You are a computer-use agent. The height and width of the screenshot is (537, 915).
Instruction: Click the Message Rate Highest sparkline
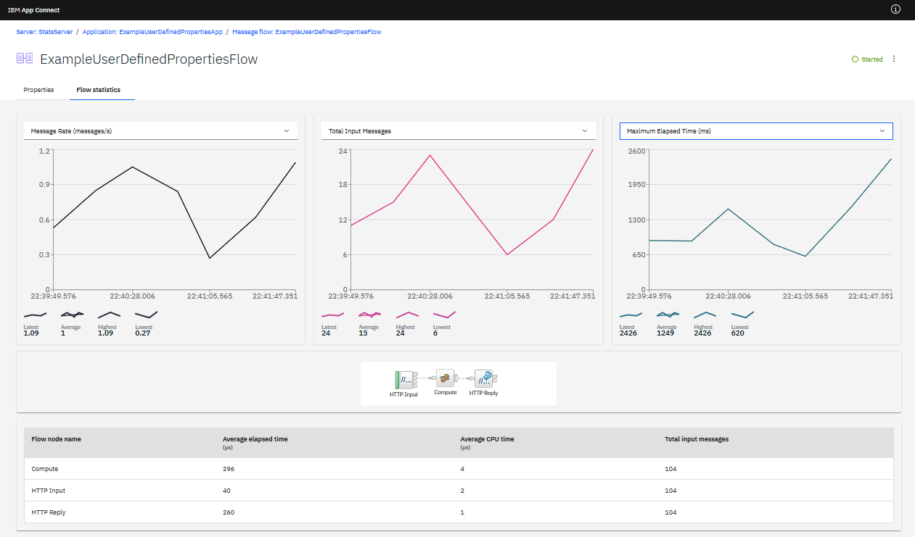pos(109,315)
